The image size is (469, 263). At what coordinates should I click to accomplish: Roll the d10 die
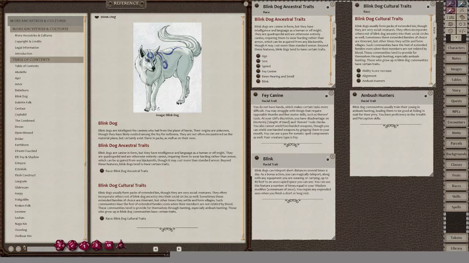click(x=84, y=245)
